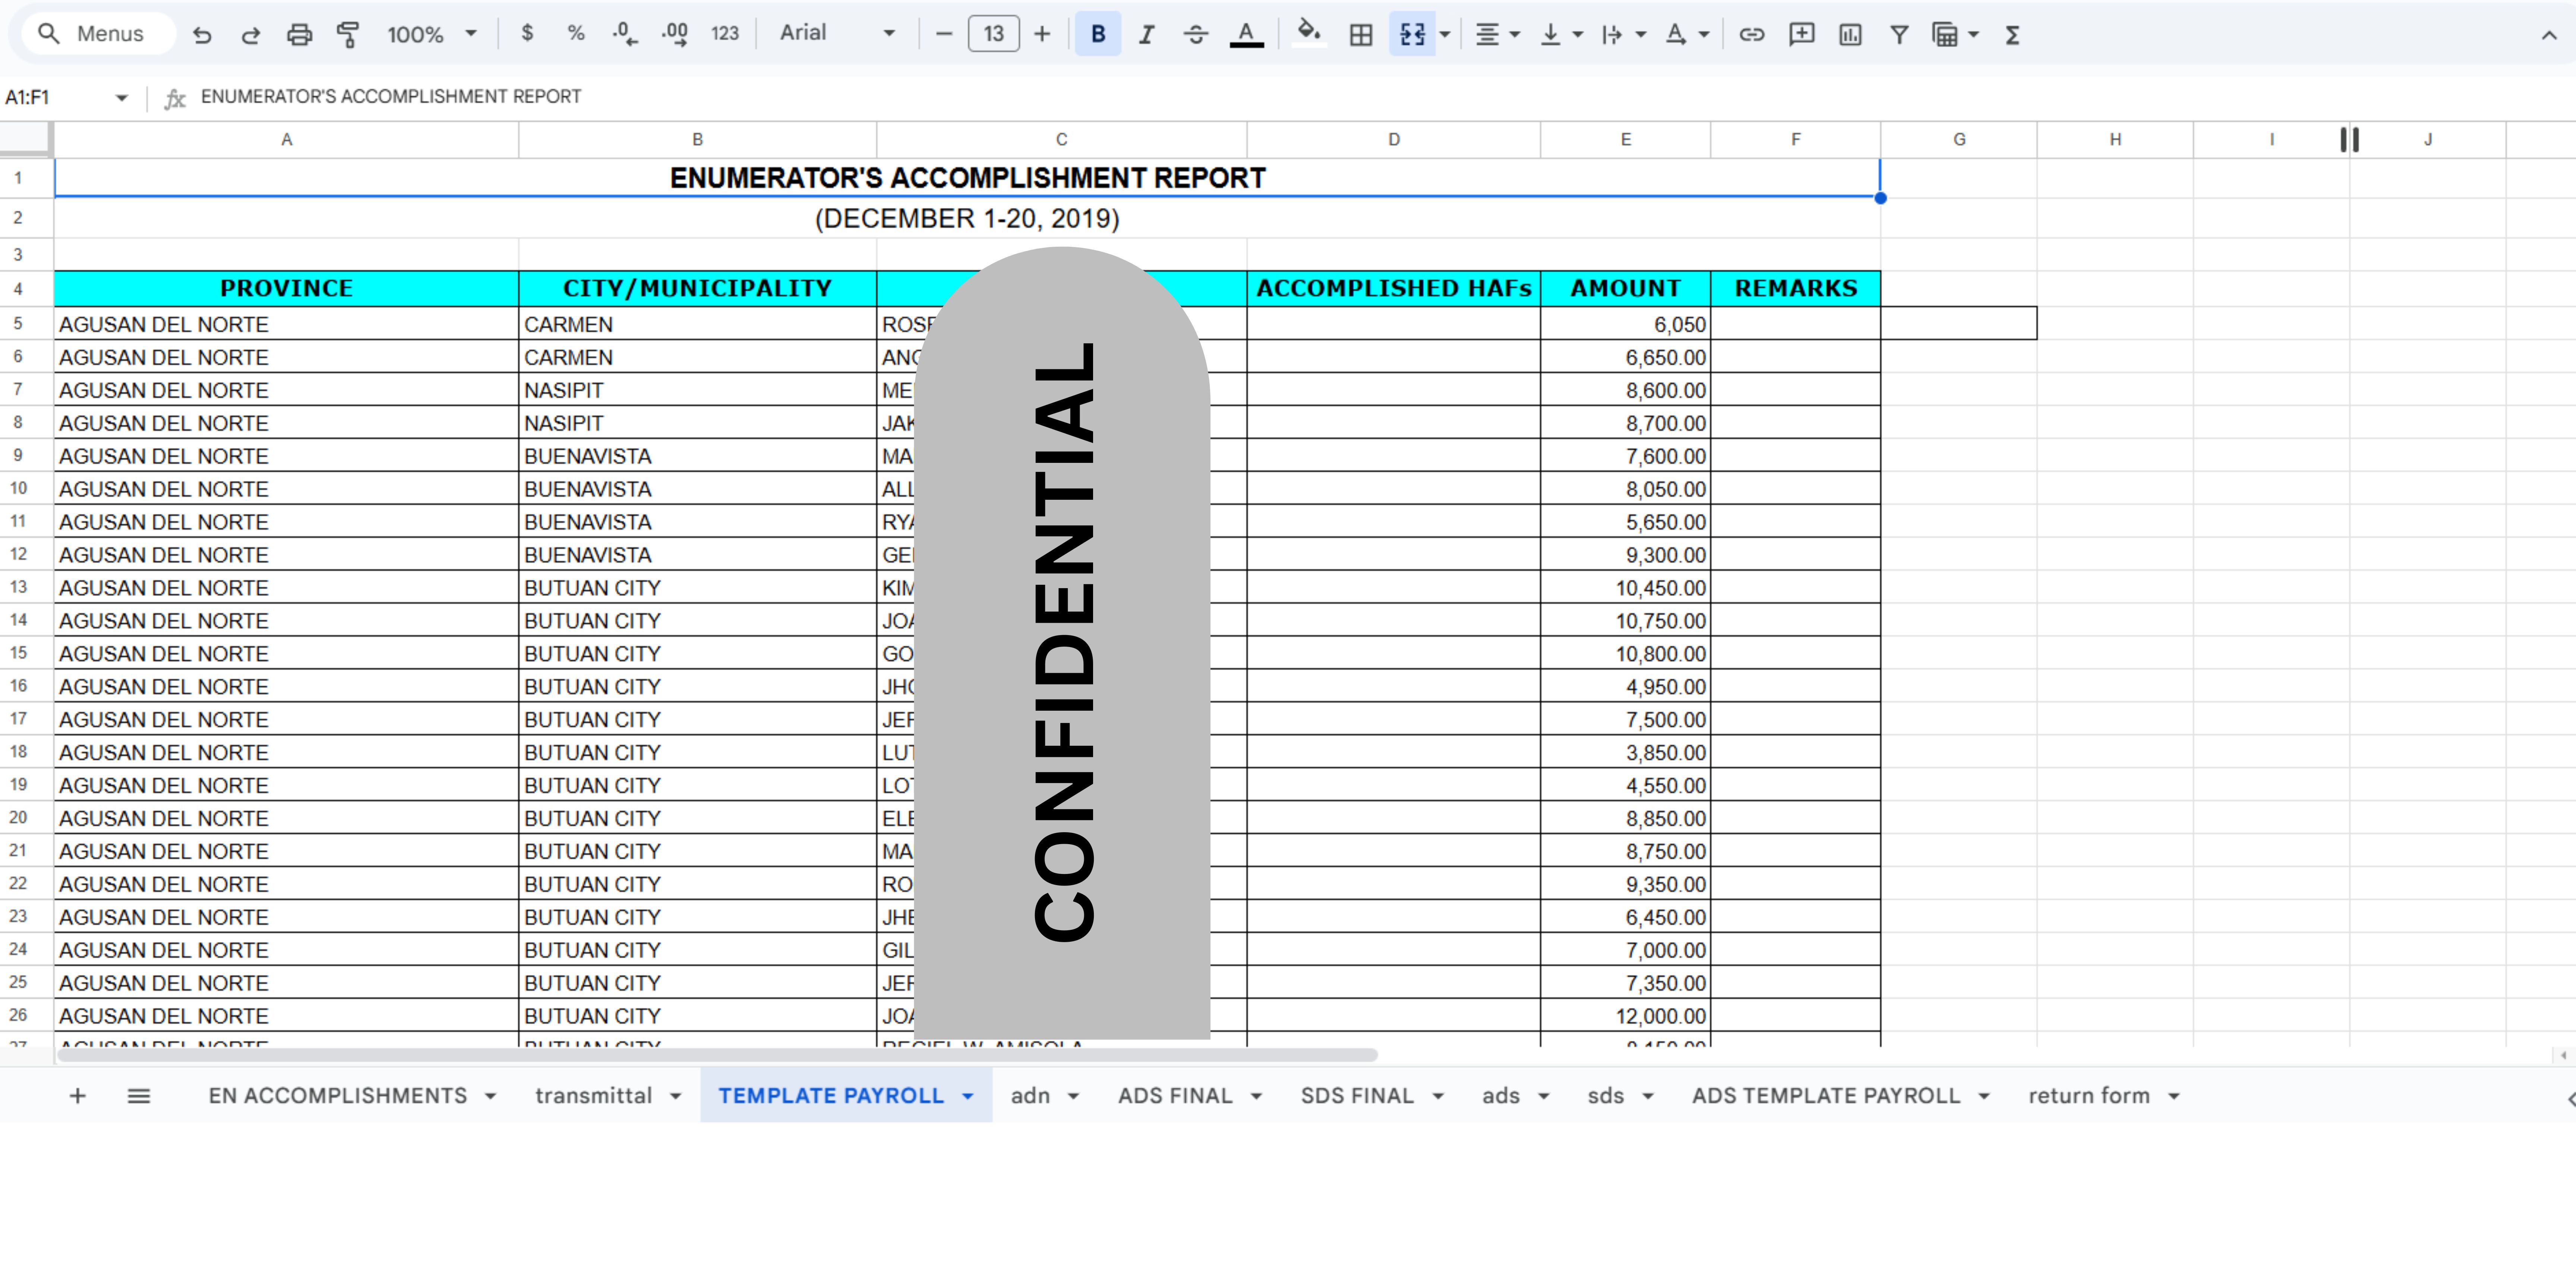Open the borders menu
2576x1288 pixels.
(1361, 35)
